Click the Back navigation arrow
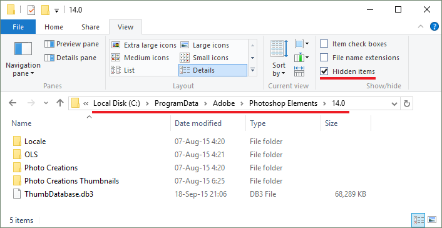442x228 pixels. [13, 103]
